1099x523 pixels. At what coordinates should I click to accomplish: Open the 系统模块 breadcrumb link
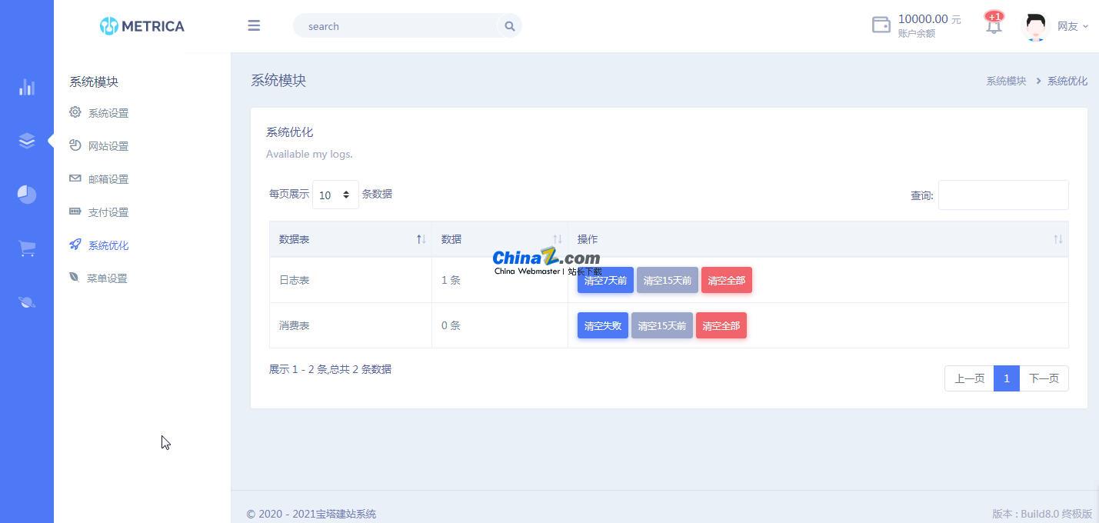(x=1006, y=80)
